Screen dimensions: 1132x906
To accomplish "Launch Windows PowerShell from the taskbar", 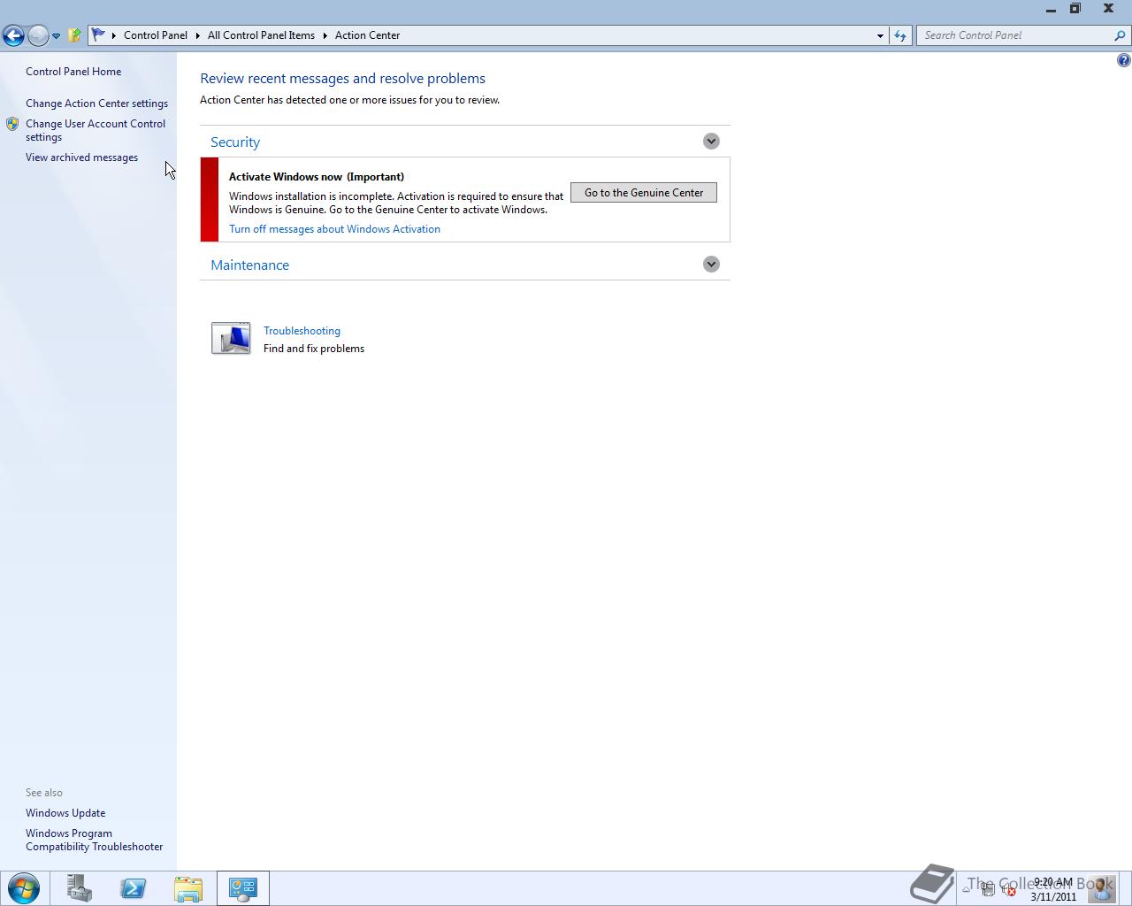I will click(x=134, y=888).
